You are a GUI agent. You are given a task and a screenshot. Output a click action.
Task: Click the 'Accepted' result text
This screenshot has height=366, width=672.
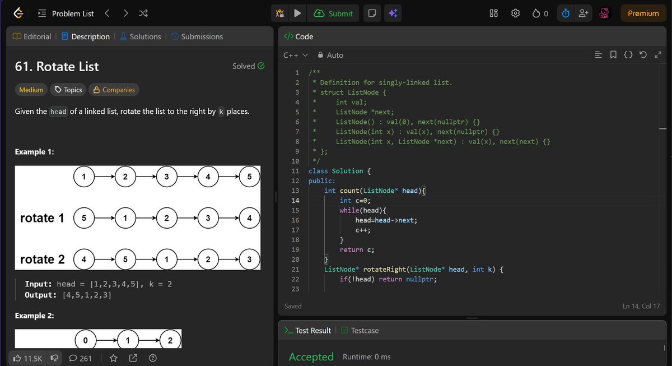point(311,356)
